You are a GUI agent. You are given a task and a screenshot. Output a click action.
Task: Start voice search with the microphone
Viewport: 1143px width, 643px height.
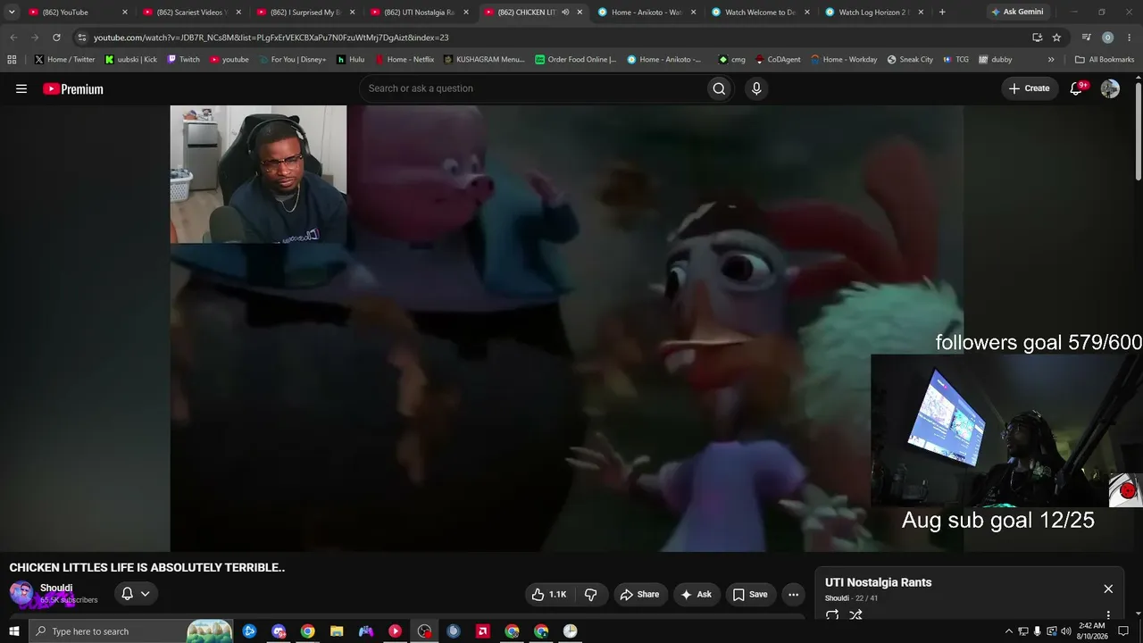(756, 88)
